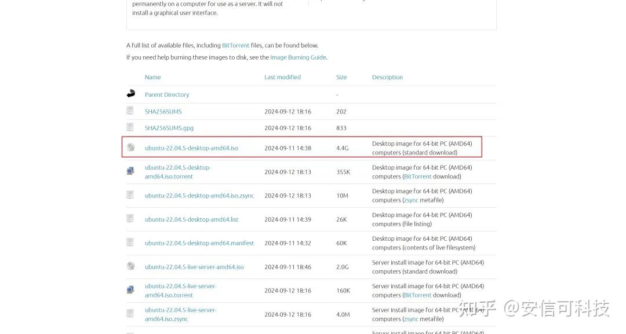Click the disc icon for live-server-amd64.iso
This screenshot has height=334, width=626.
pyautogui.click(x=130, y=266)
